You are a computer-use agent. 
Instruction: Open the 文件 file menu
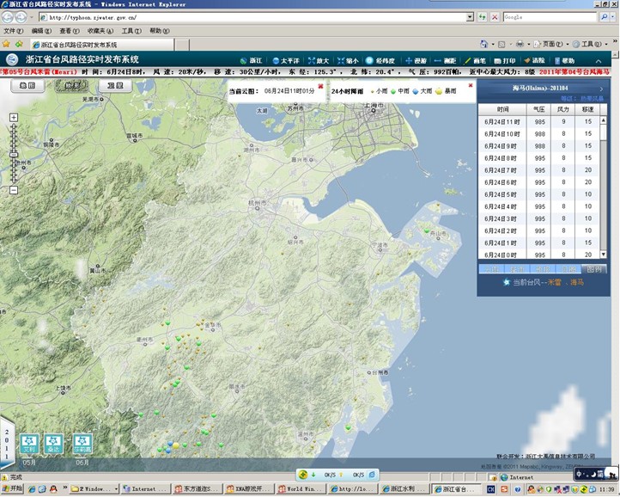(14, 31)
